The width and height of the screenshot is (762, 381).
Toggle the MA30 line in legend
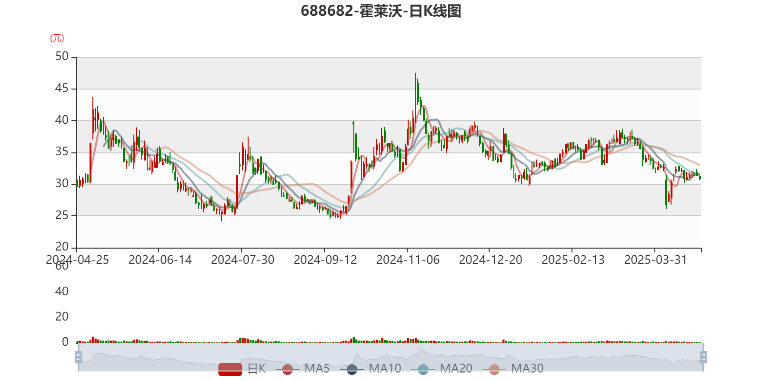pos(513,369)
